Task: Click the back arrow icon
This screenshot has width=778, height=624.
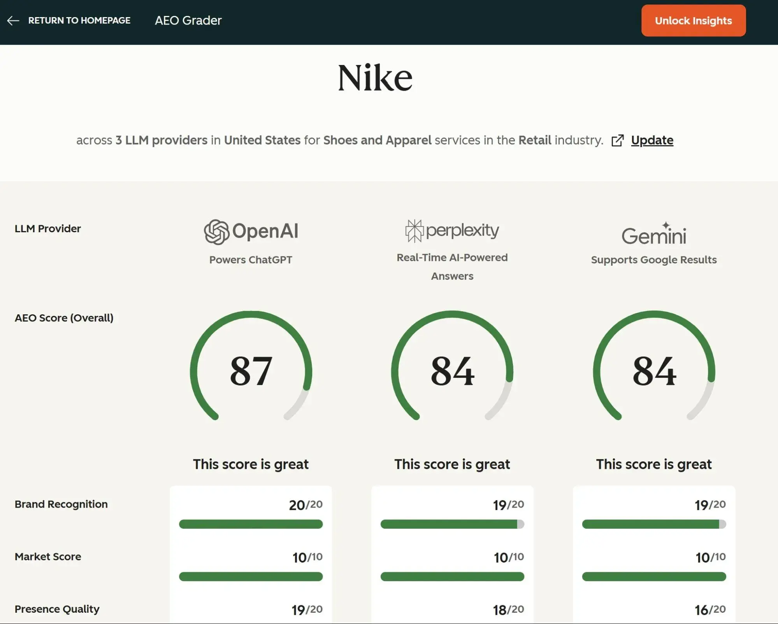Action: (x=13, y=21)
